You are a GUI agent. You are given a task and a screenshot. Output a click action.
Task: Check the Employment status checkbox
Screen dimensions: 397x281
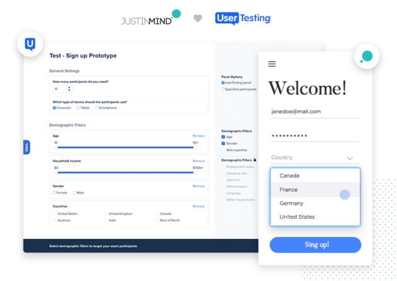(x=223, y=167)
